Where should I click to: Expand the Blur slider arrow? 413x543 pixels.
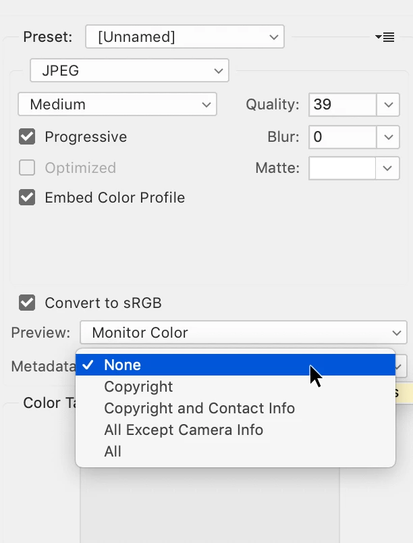pyautogui.click(x=388, y=137)
